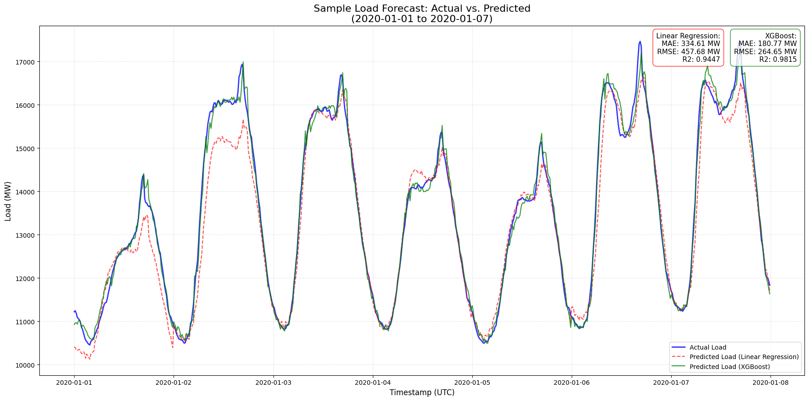Click the 'Linear Regression:' metrics box heading
This screenshot has height=401, width=809.
pos(688,36)
